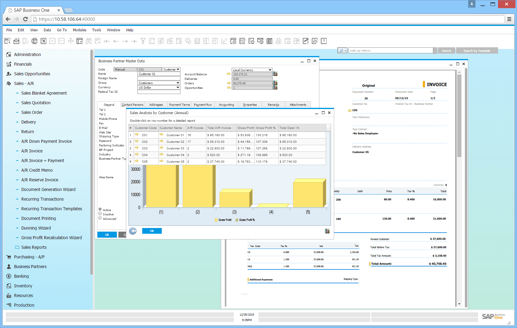Switch to the Payment Terms tab

coord(179,105)
